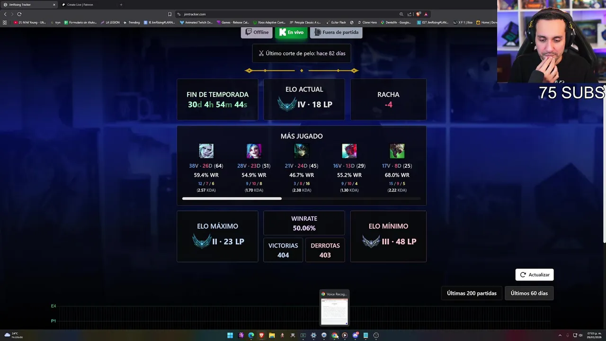
Task: Open Brave browser from the taskbar
Action: [x=261, y=335]
